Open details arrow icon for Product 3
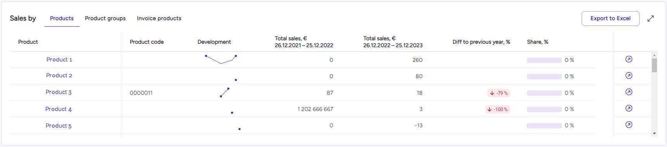667x147 pixels. (x=629, y=92)
